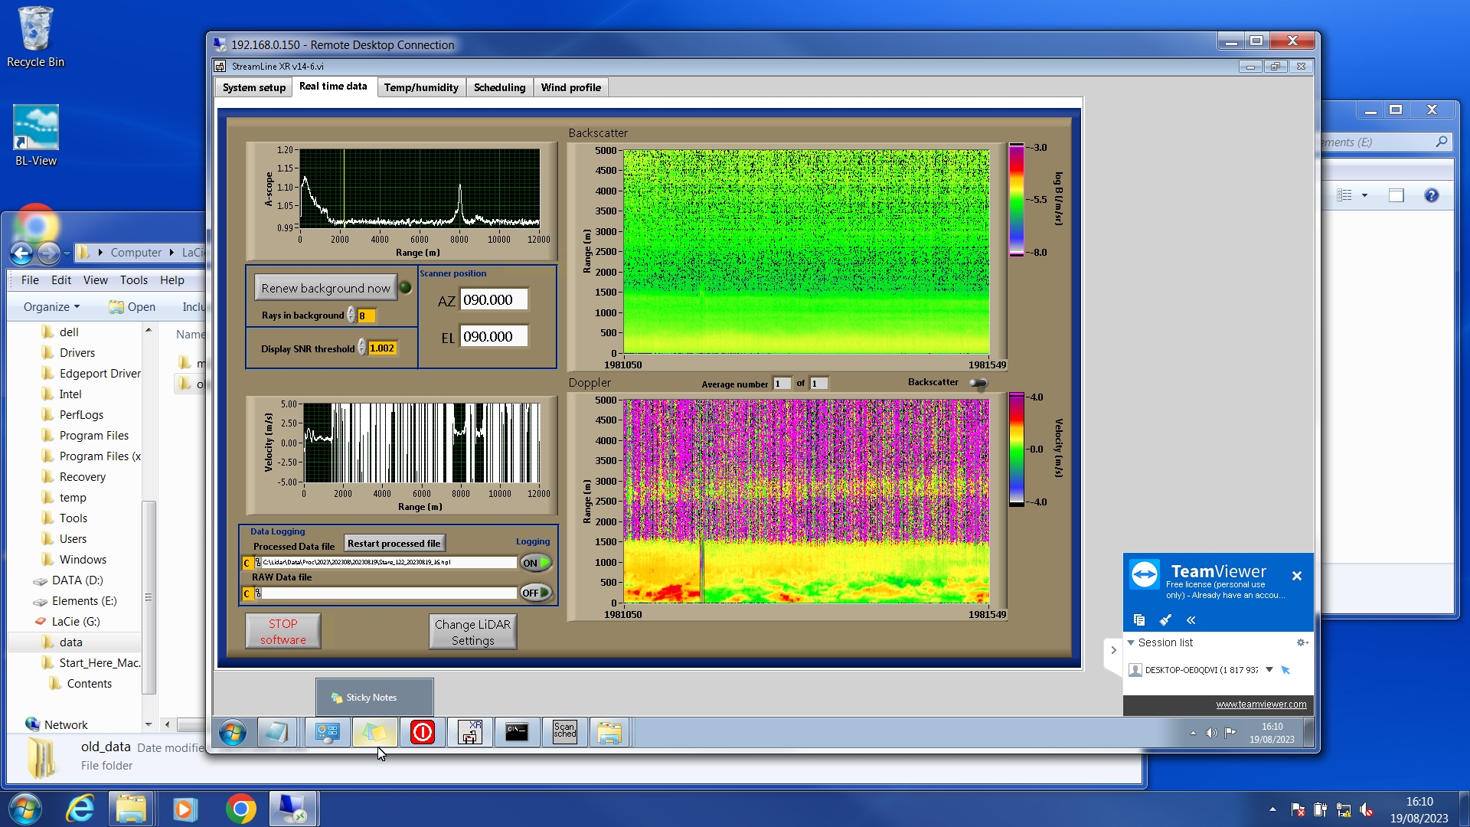1470x827 pixels.
Task: Toggle processed data file logging ON switch
Action: tap(536, 563)
